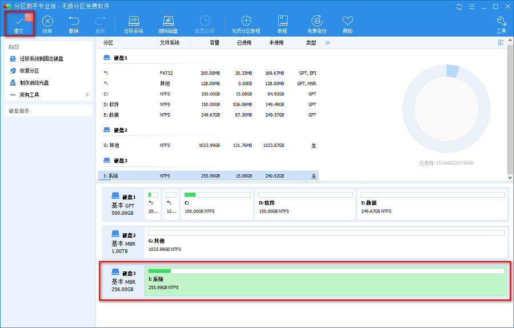Click the 赞助 heart icon
The width and height of the screenshot is (514, 328).
(347, 21)
